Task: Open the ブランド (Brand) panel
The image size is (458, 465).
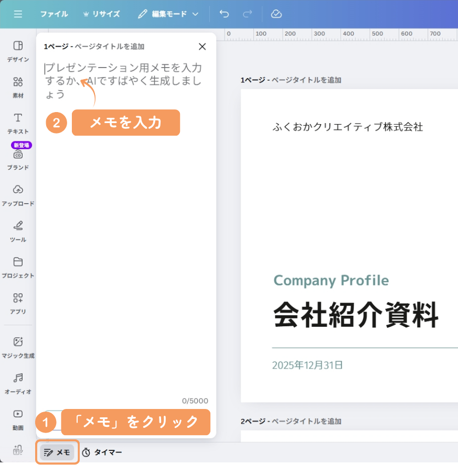Action: tap(18, 159)
